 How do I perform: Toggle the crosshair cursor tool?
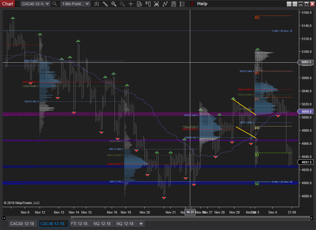[131, 4]
